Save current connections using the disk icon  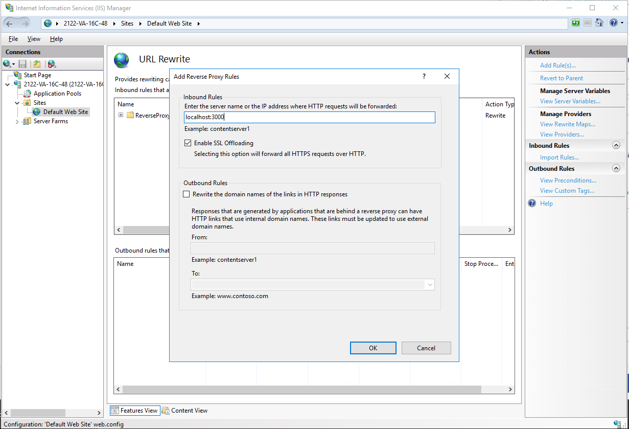coord(22,63)
